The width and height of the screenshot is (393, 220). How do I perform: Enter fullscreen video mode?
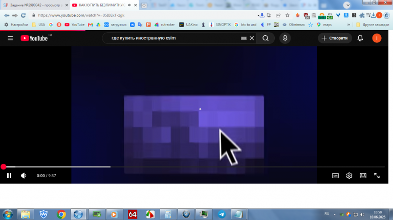tap(377, 176)
